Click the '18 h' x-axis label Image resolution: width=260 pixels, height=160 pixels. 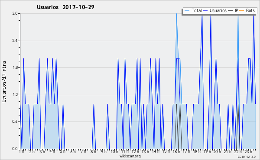pos(197,151)
